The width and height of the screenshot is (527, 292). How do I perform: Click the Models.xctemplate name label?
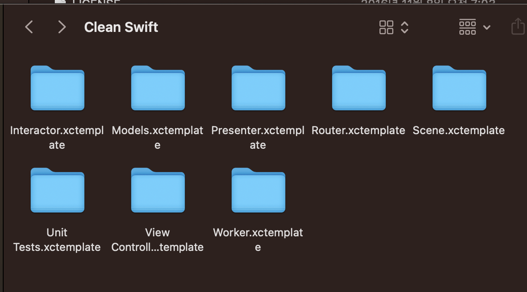pyautogui.click(x=157, y=138)
